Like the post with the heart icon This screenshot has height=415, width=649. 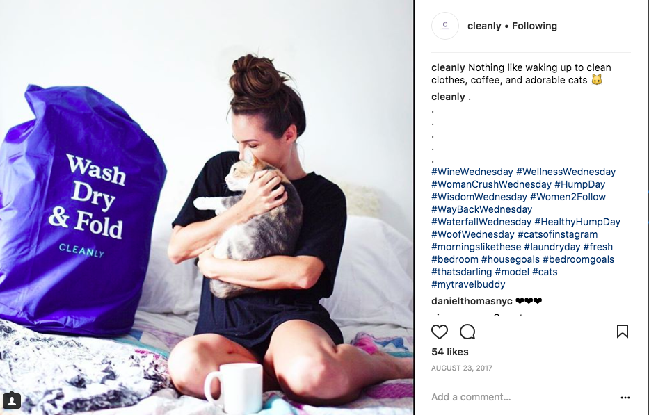439,332
